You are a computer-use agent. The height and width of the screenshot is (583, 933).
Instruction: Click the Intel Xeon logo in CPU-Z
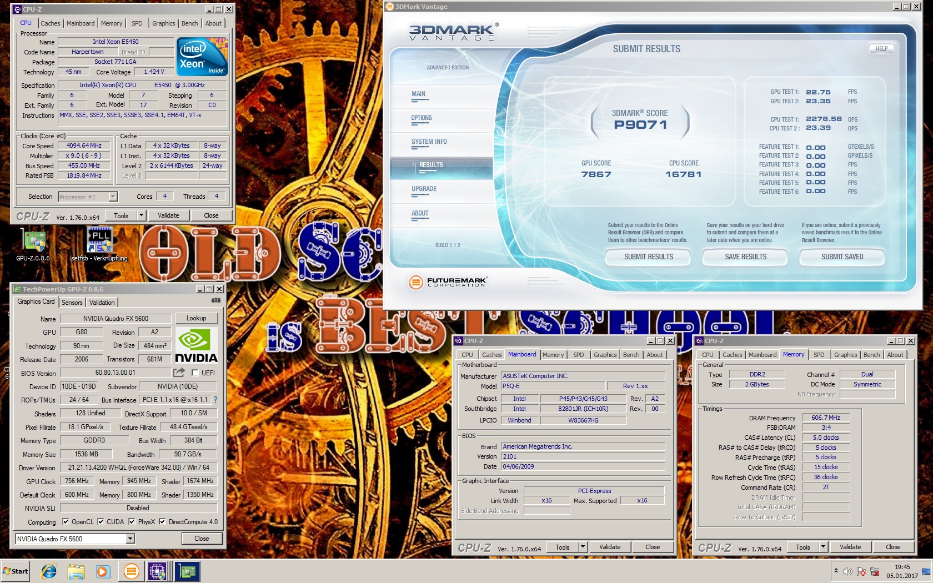tap(202, 57)
